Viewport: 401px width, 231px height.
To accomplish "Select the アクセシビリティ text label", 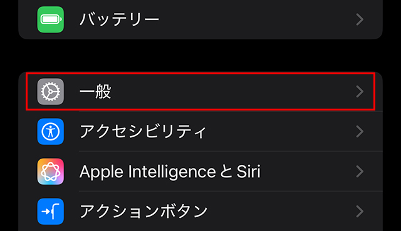I will [143, 131].
